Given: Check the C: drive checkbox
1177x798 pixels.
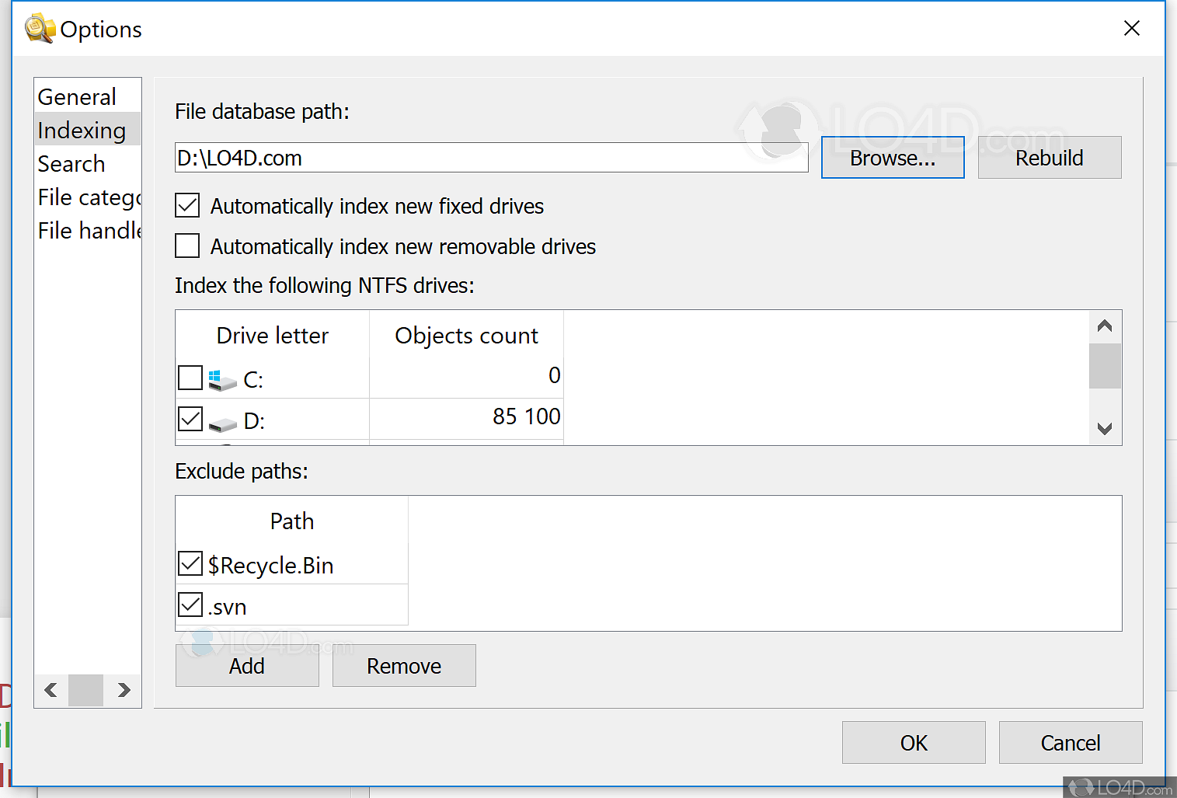Looking at the screenshot, I should coord(190,378).
